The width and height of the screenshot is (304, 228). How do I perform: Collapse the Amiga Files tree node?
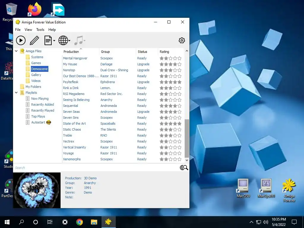point(16,51)
